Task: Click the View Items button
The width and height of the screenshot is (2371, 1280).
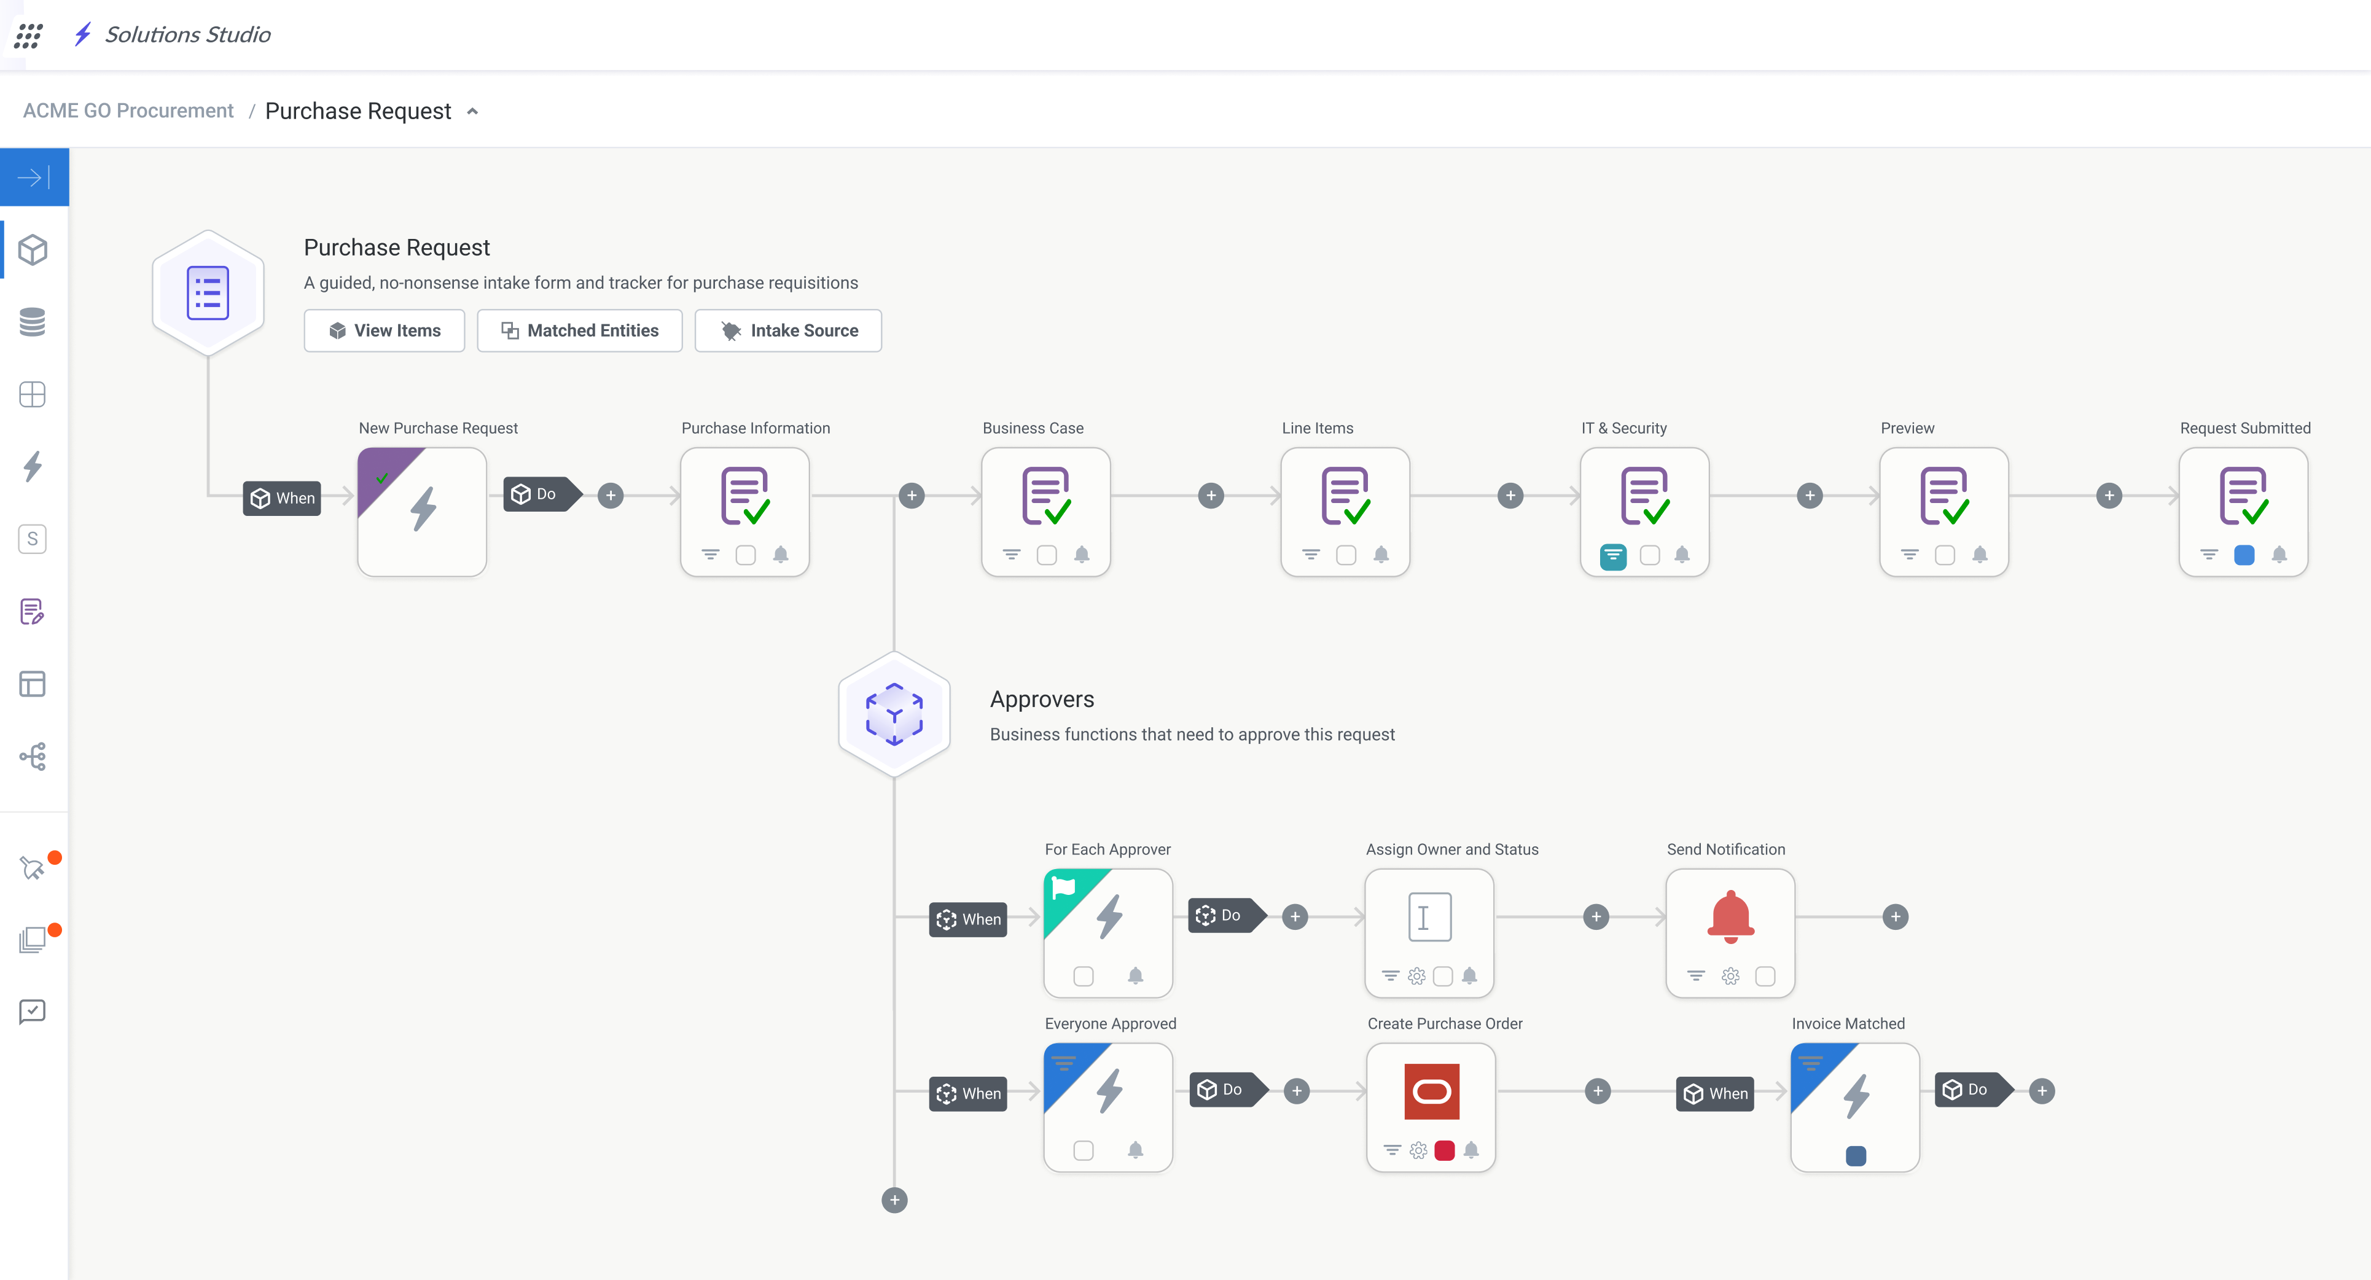Action: point(384,330)
